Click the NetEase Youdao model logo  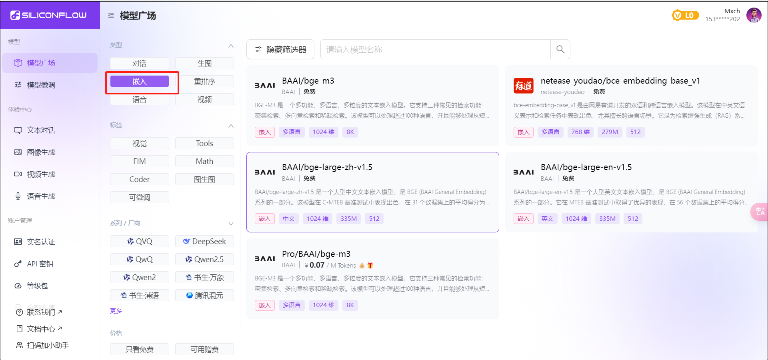coord(523,86)
